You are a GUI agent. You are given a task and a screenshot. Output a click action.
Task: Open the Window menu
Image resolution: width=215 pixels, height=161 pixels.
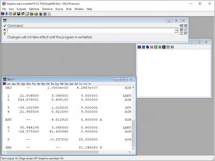click(79, 9)
